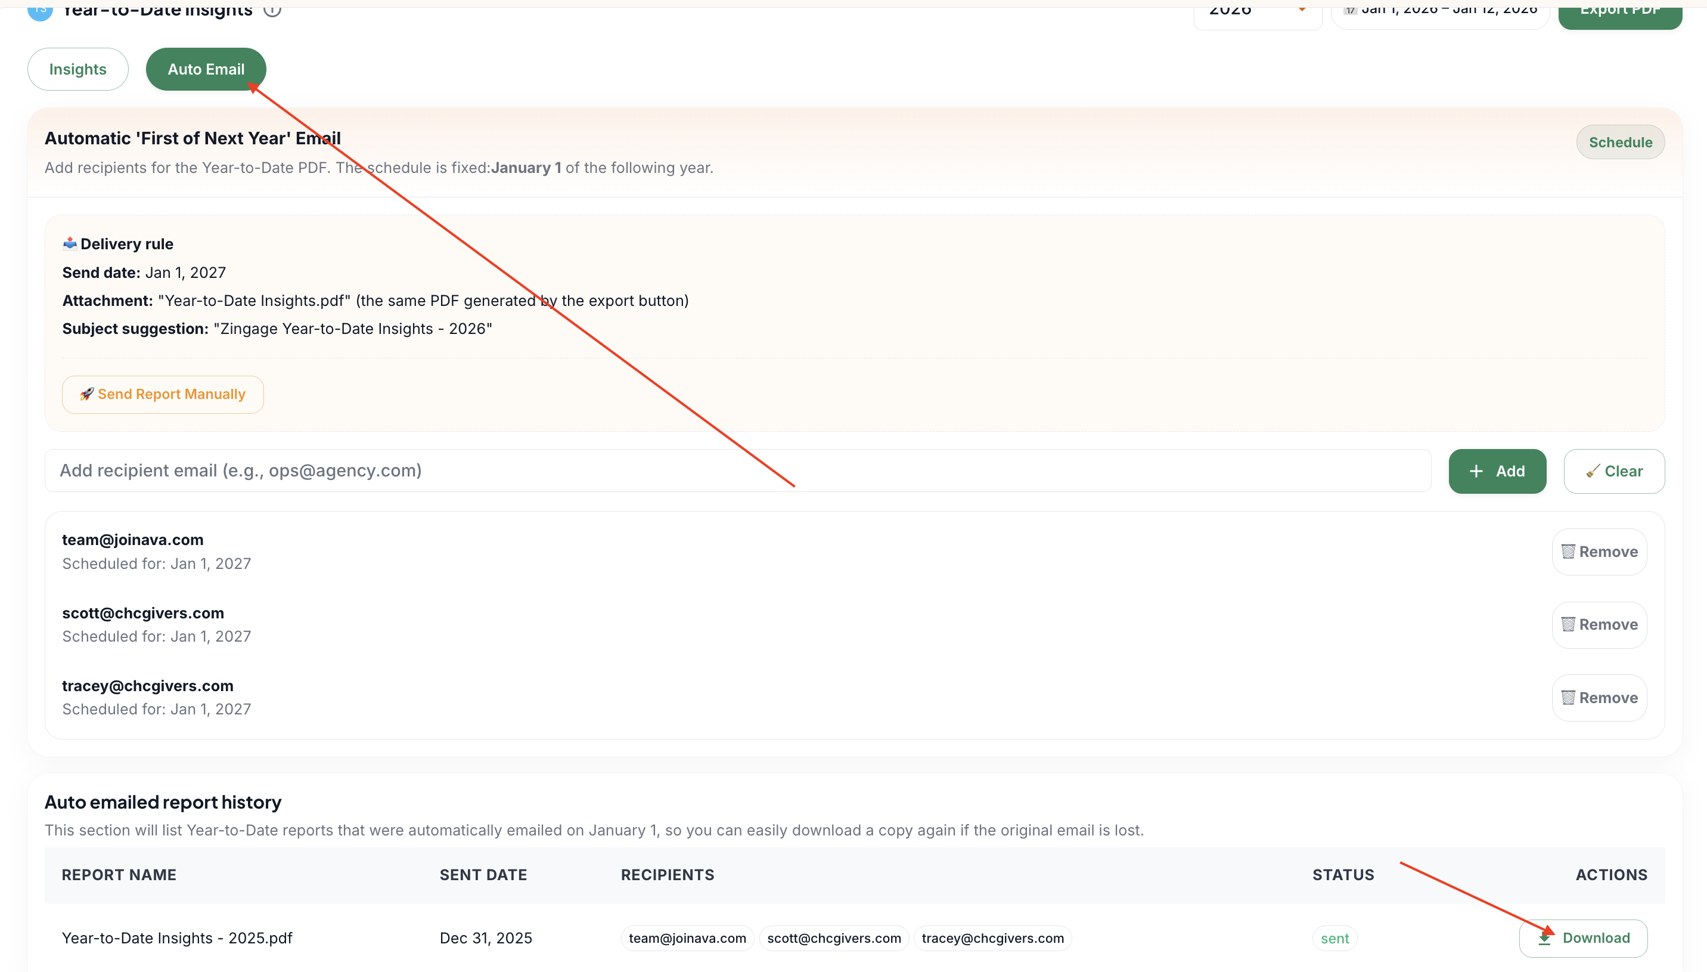Click the SENT DATE column header
Viewport: 1707px width, 972px height.
483,875
